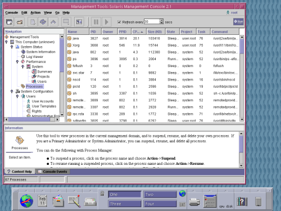This screenshot has height=211, width=281.
Task: Select User Templates in tree
Action: (x=44, y=106)
